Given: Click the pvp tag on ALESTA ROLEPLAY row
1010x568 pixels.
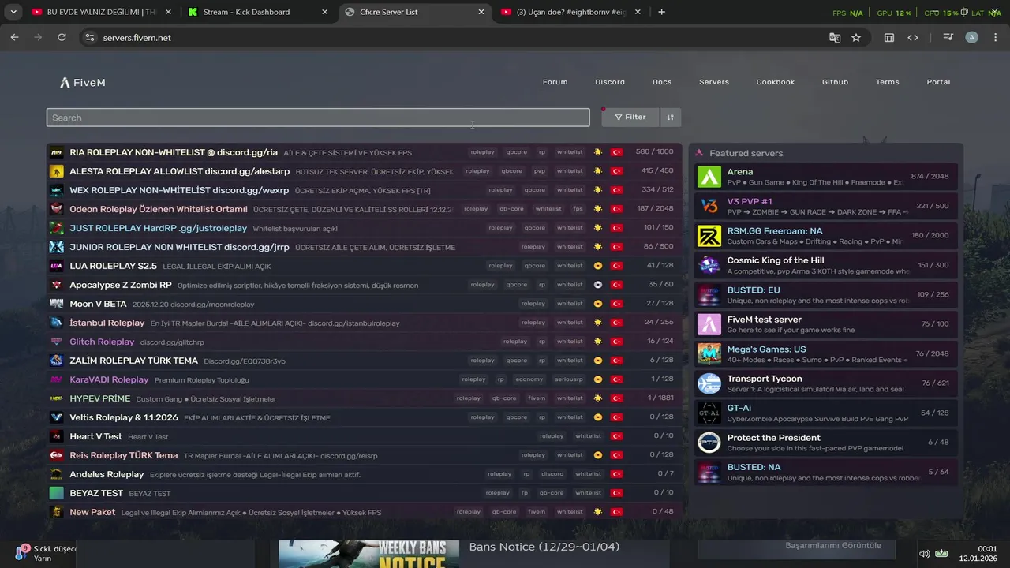Looking at the screenshot, I should [x=540, y=171].
